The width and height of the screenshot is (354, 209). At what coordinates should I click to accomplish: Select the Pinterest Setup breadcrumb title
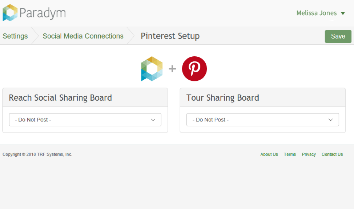click(170, 36)
